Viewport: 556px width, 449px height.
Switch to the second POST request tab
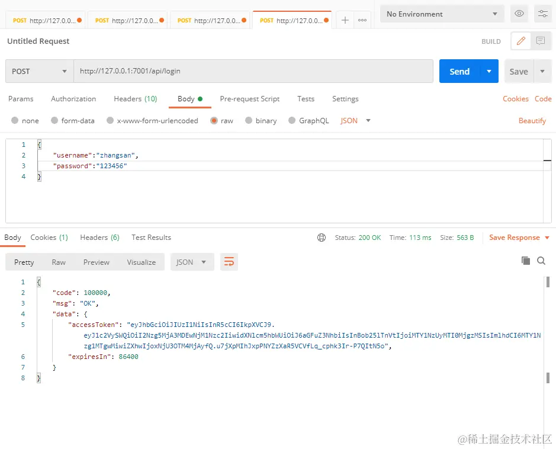pos(127,20)
